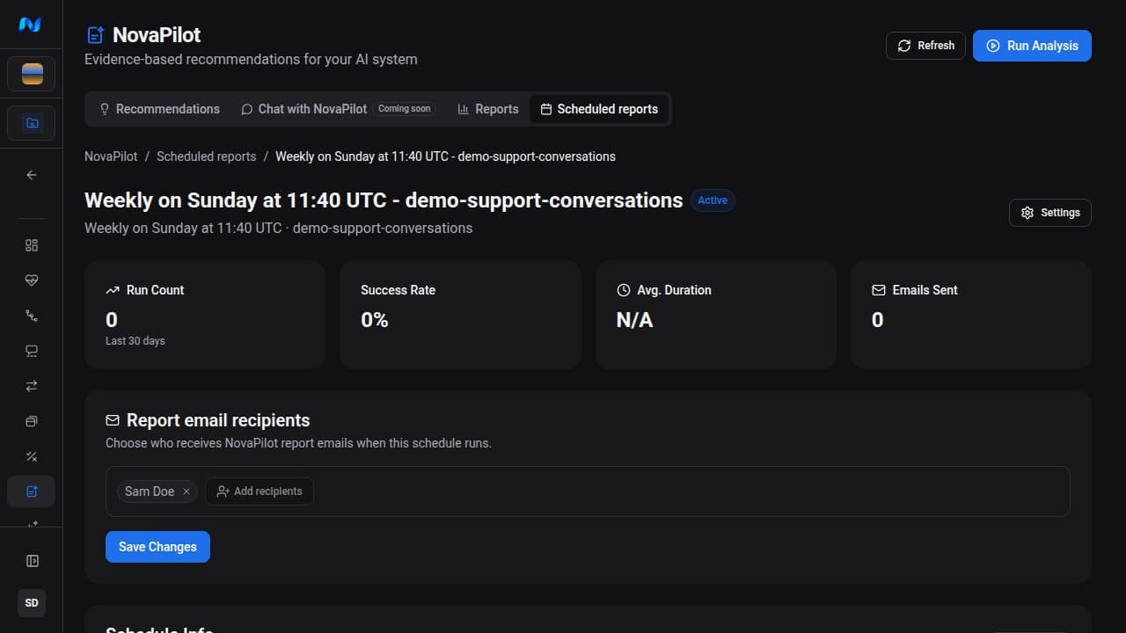Remove Sam Doe from recipients

(x=186, y=491)
